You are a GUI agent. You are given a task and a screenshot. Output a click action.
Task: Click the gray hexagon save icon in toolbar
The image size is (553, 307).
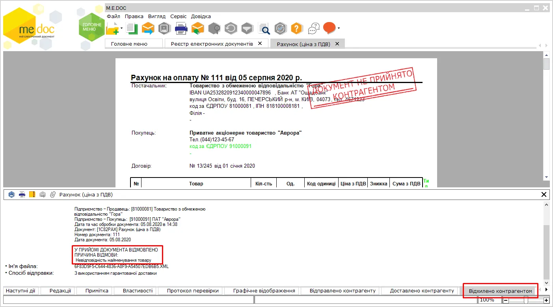point(164,28)
